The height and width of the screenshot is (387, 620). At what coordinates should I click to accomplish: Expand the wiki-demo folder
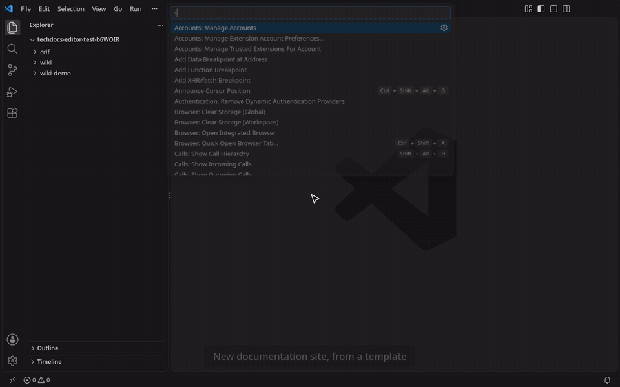96,73
